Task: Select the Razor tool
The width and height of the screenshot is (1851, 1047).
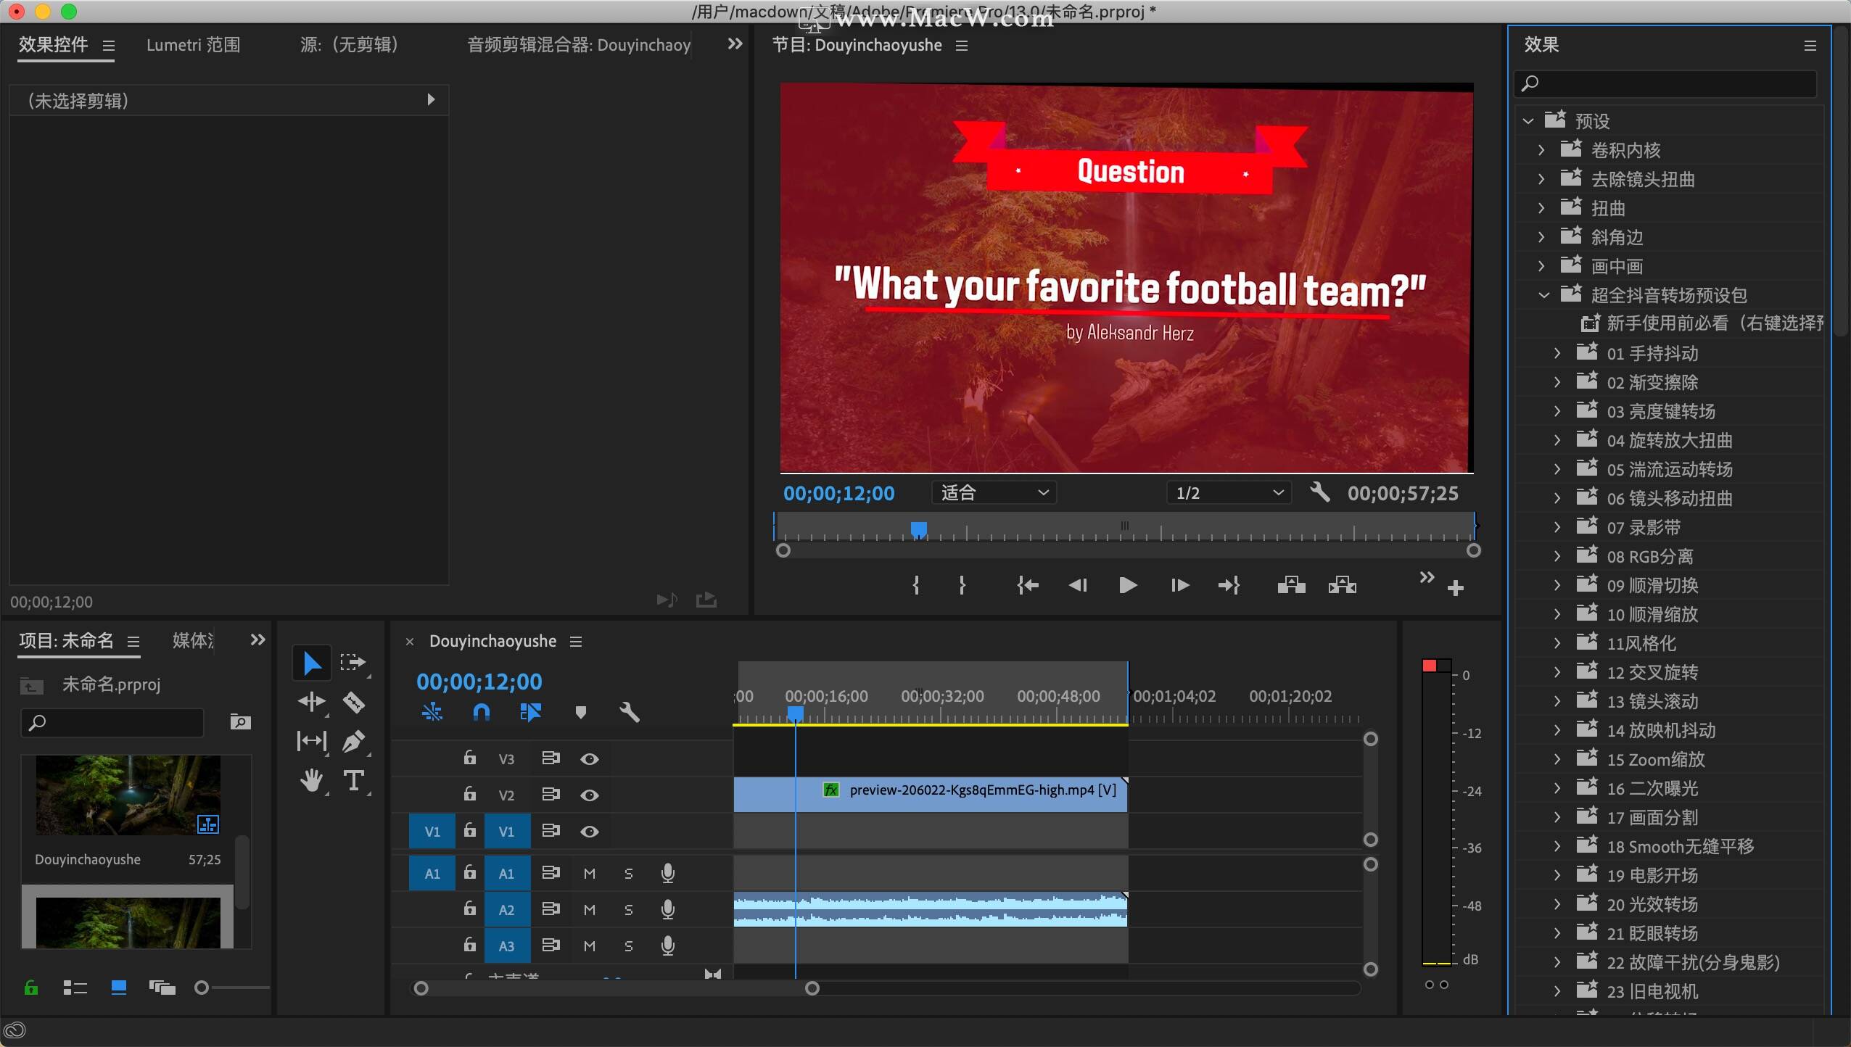Action: (354, 702)
